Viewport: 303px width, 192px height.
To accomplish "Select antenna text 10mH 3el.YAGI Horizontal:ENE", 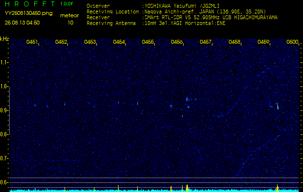I will point(185,24).
